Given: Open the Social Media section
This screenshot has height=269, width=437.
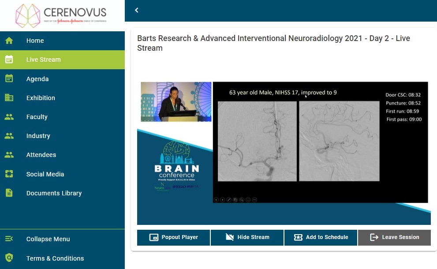Looking at the screenshot, I should [62, 174].
